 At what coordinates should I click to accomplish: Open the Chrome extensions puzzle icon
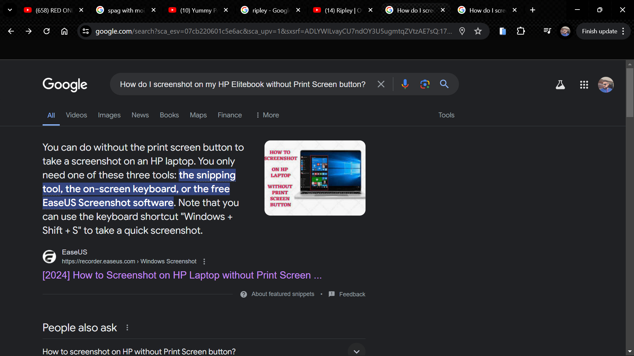click(x=521, y=31)
